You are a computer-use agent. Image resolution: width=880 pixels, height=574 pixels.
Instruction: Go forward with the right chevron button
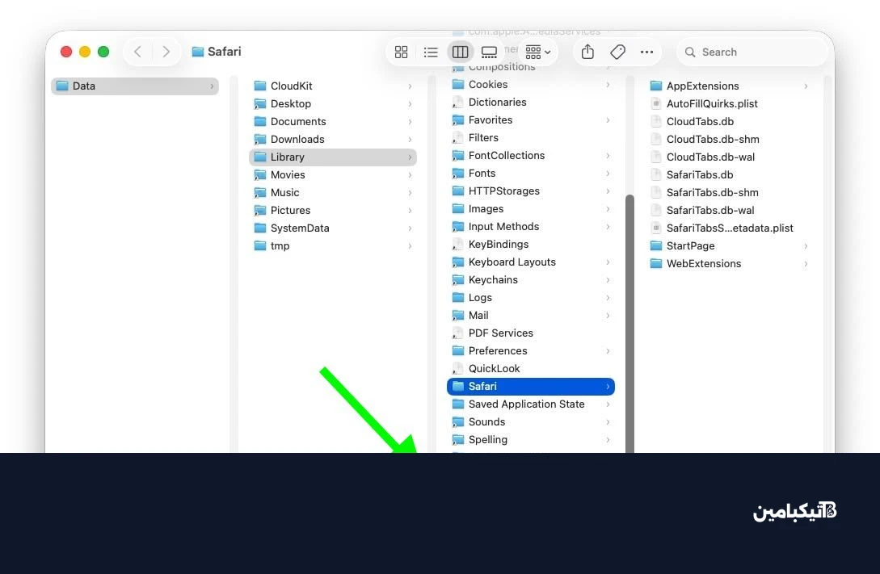(166, 52)
